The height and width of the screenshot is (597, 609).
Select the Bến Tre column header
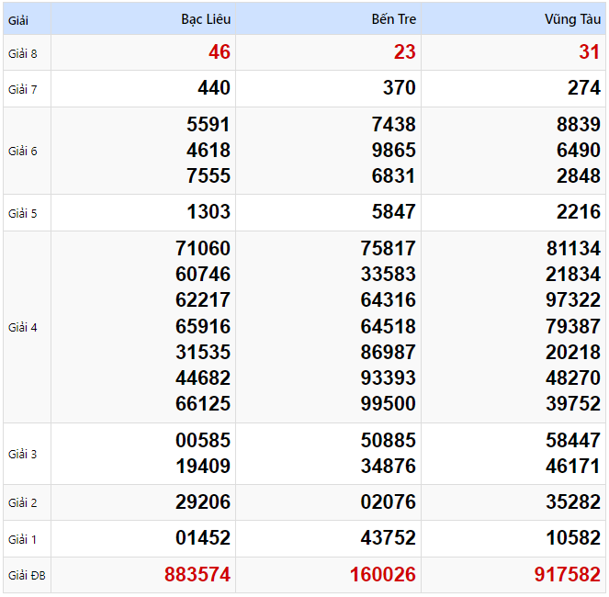click(393, 19)
